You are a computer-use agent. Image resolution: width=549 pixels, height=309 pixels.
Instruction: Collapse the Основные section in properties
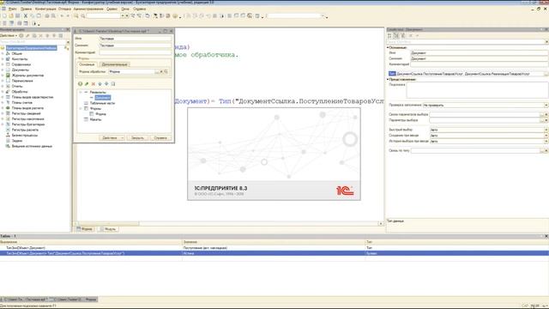(x=389, y=47)
